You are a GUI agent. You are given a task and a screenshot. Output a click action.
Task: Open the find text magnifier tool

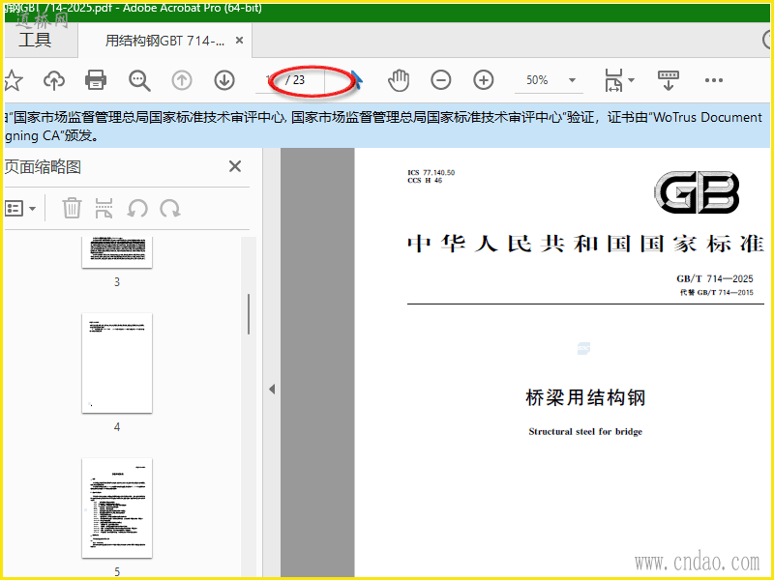139,80
